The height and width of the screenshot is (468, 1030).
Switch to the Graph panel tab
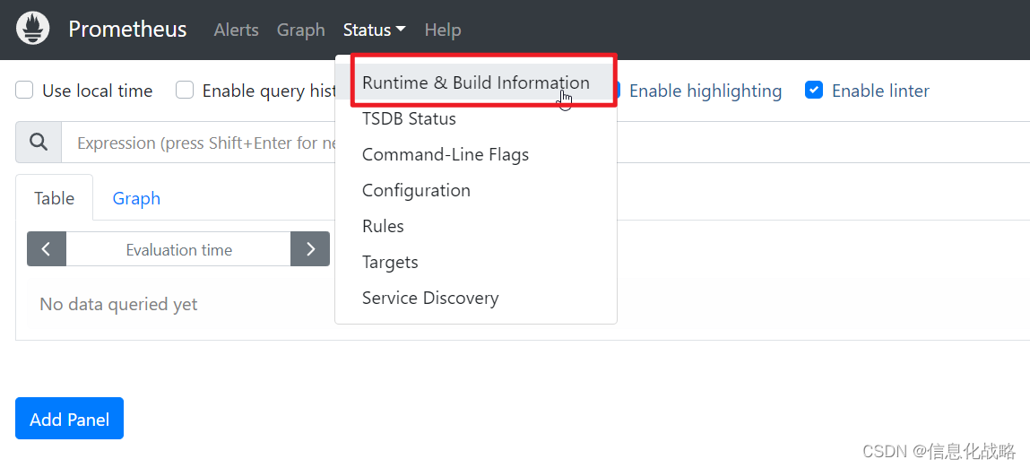136,198
